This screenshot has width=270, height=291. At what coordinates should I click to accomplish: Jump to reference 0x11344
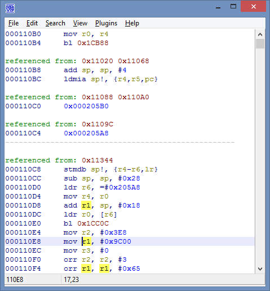(x=98, y=160)
